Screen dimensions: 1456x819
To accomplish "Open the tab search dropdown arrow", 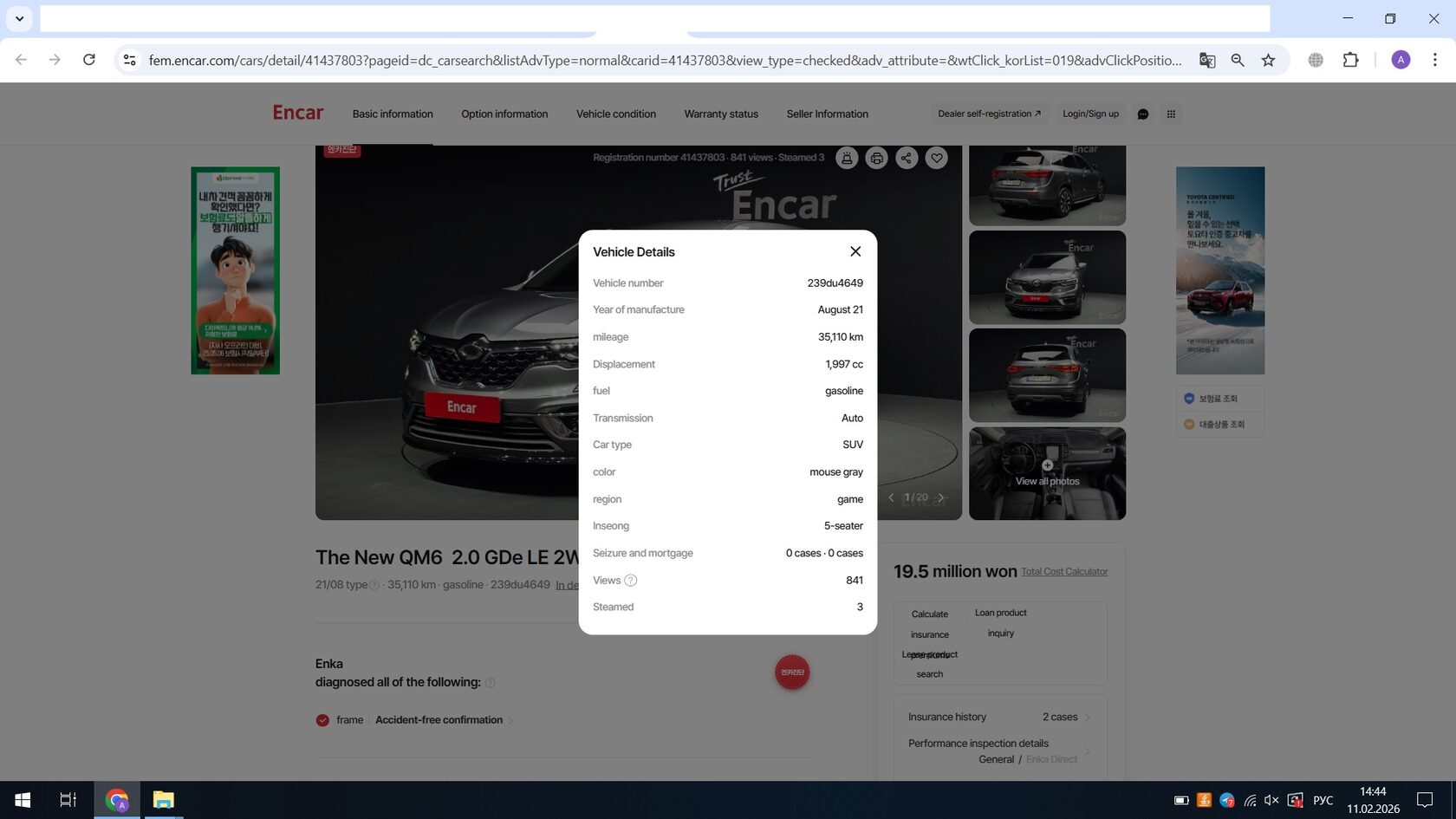I will point(19,18).
